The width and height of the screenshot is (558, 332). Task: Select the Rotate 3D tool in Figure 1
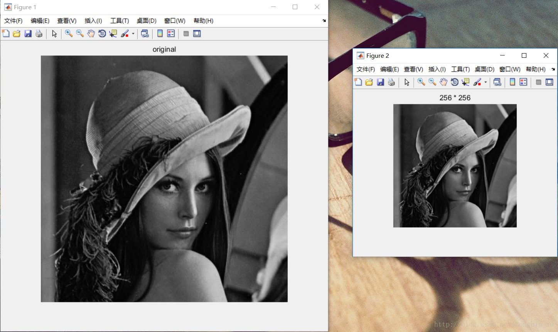(102, 34)
